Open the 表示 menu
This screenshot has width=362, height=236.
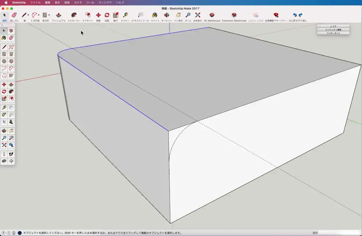pos(57,2)
